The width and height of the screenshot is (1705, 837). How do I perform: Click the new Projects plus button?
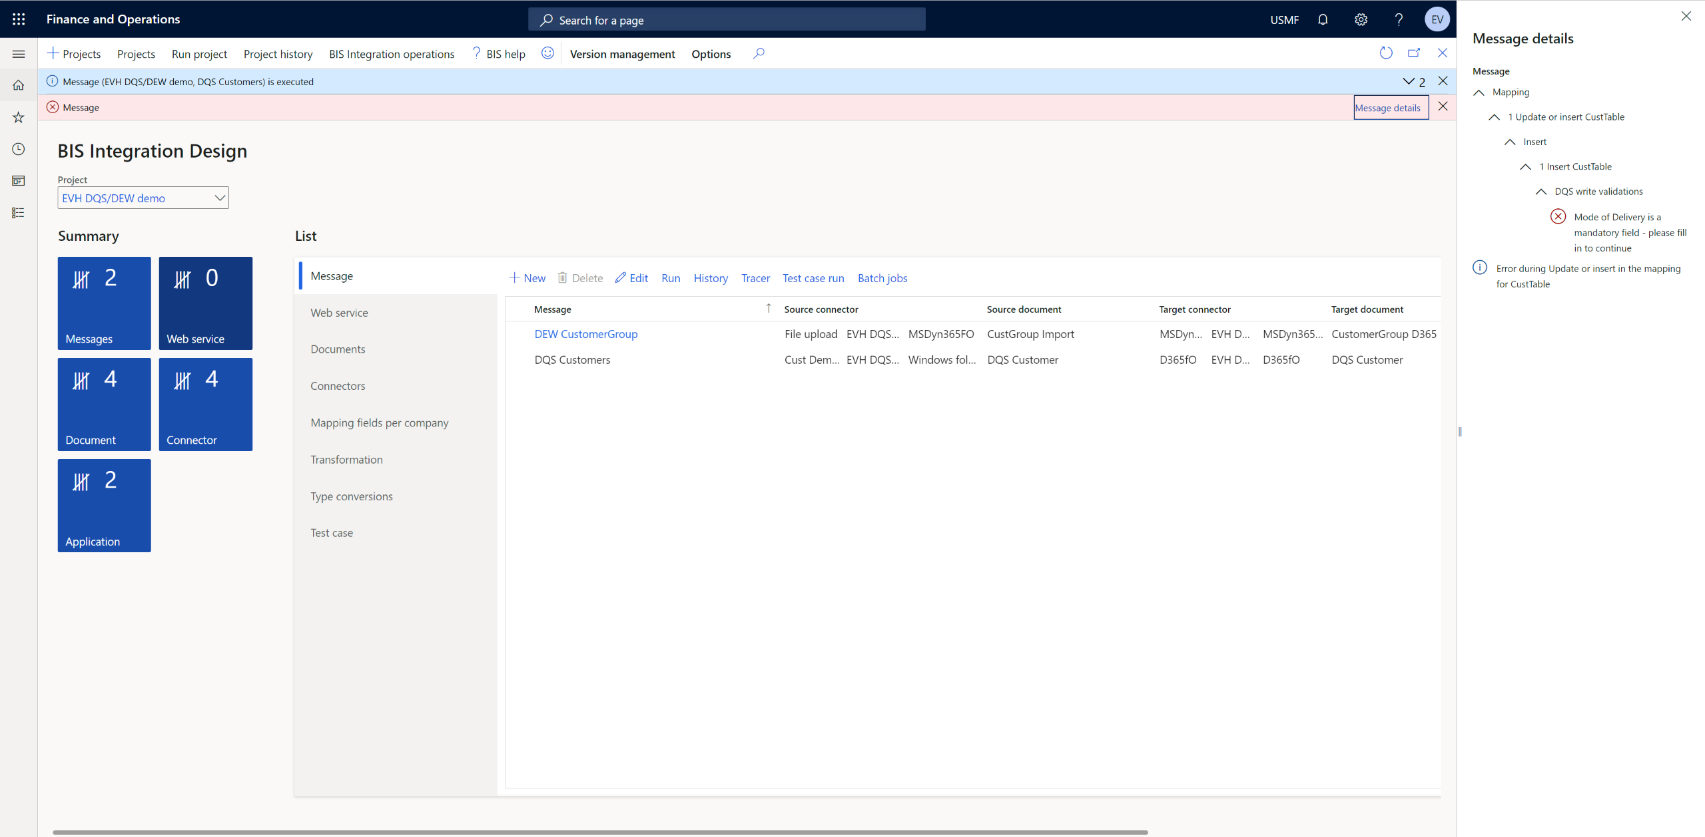[74, 54]
